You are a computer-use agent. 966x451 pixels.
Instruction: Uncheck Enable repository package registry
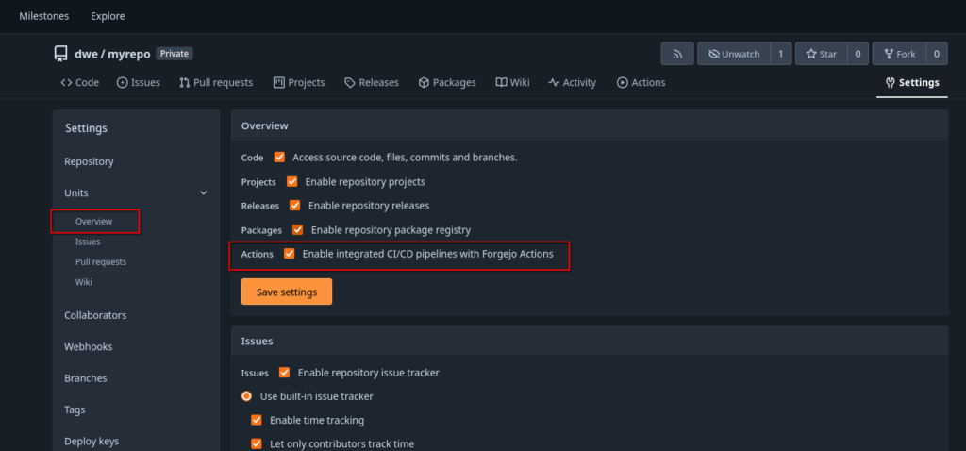[298, 229]
